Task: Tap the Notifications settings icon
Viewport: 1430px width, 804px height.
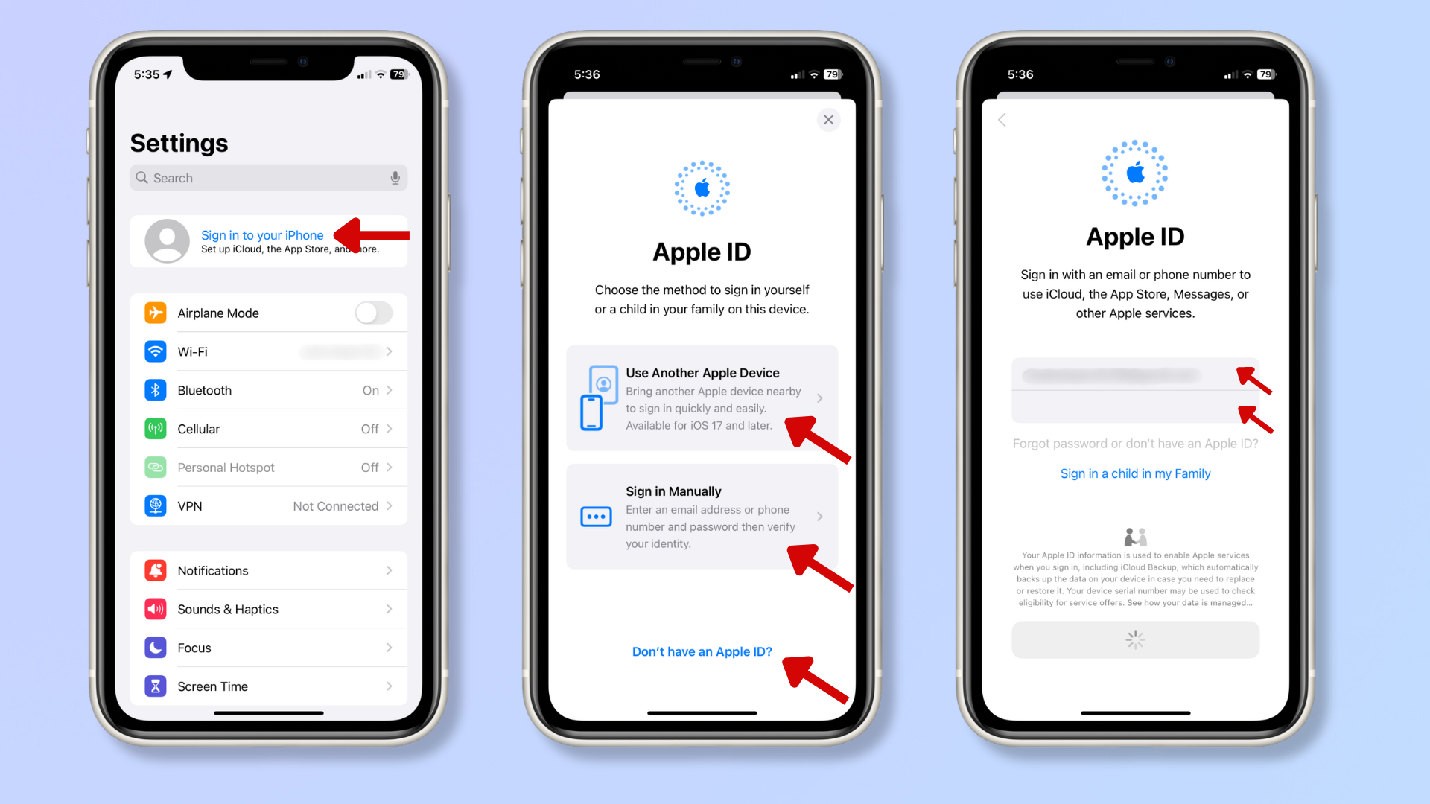Action: tap(156, 570)
